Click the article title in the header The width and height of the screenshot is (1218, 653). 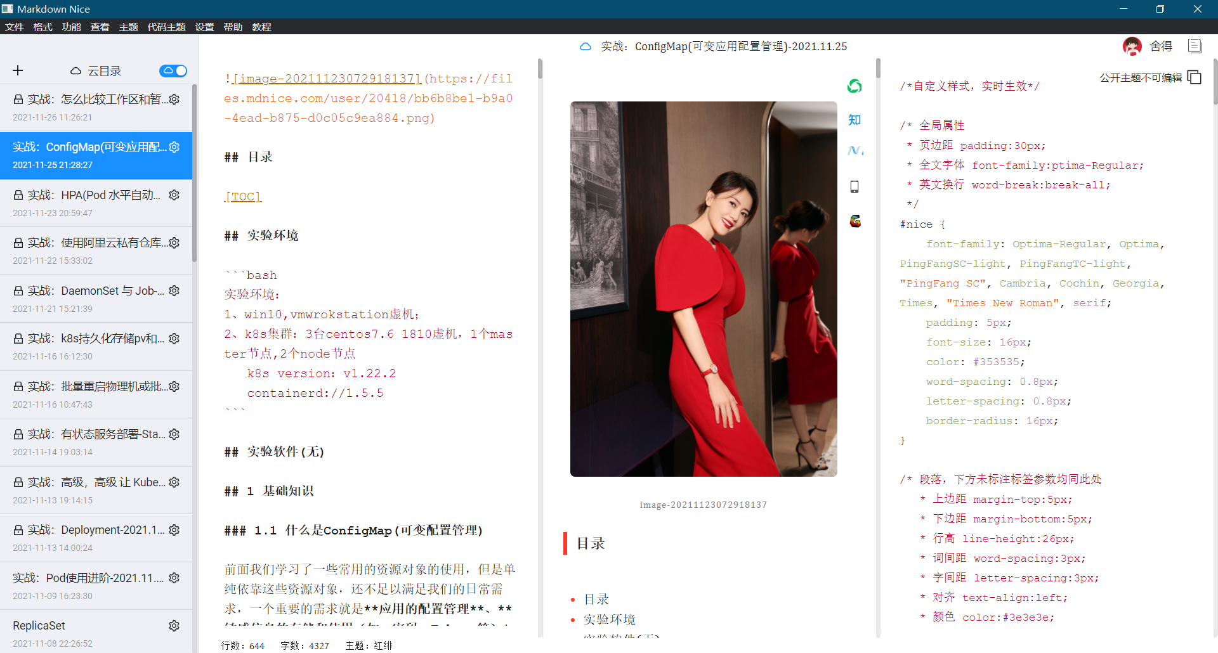pyautogui.click(x=724, y=46)
